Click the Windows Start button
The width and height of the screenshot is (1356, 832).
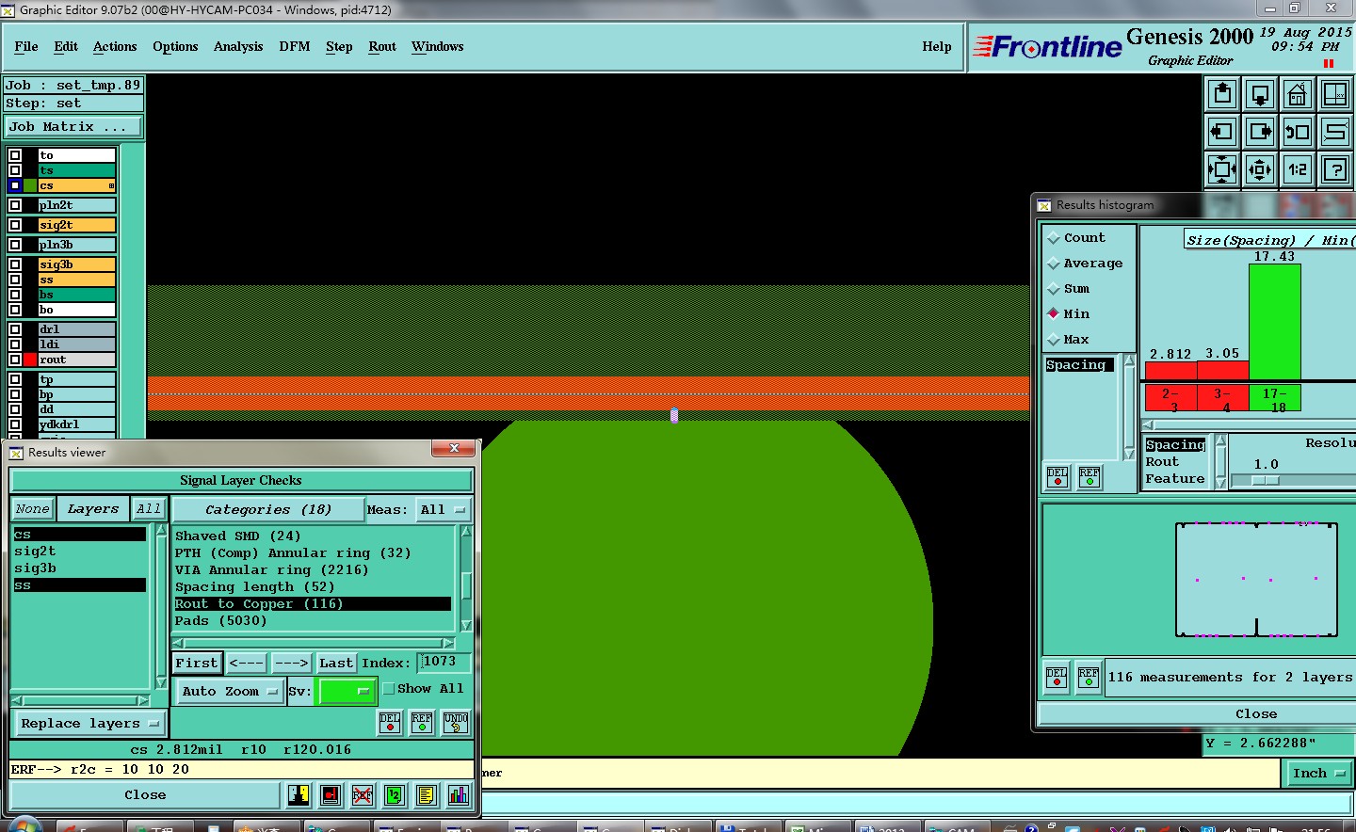click(23, 824)
